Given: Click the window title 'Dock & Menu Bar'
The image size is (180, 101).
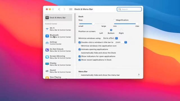Looking at the screenshot, I should tap(84, 9).
